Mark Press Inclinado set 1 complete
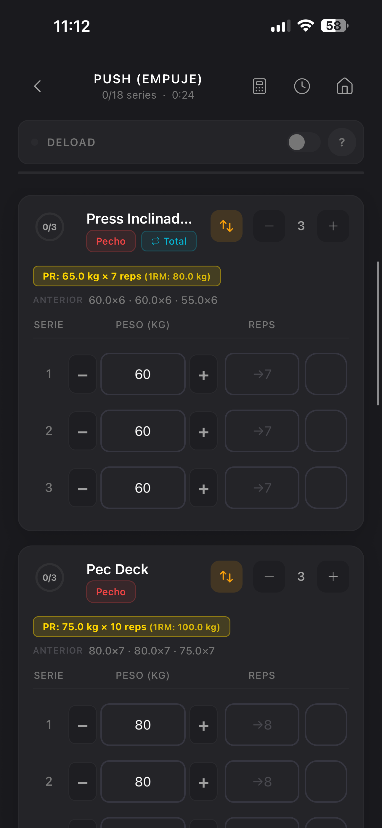The image size is (382, 828). tap(325, 374)
